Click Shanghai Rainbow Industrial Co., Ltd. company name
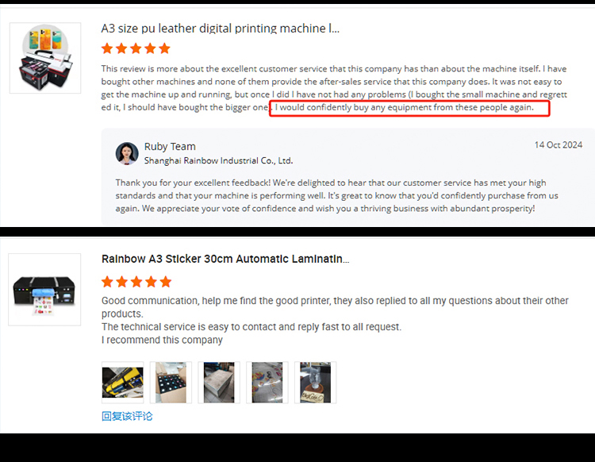 point(219,160)
